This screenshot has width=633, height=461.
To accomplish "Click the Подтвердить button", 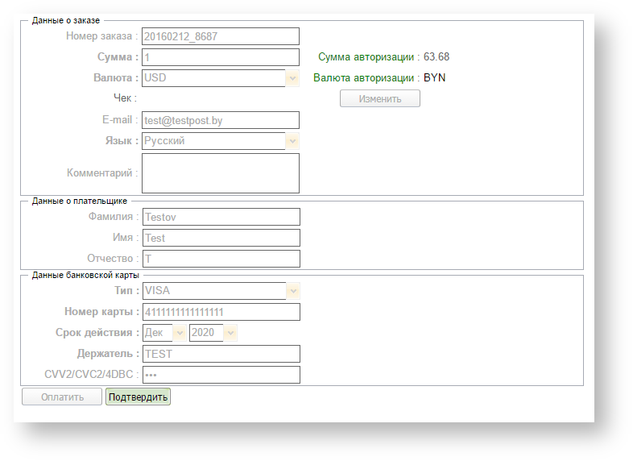I will [x=138, y=397].
